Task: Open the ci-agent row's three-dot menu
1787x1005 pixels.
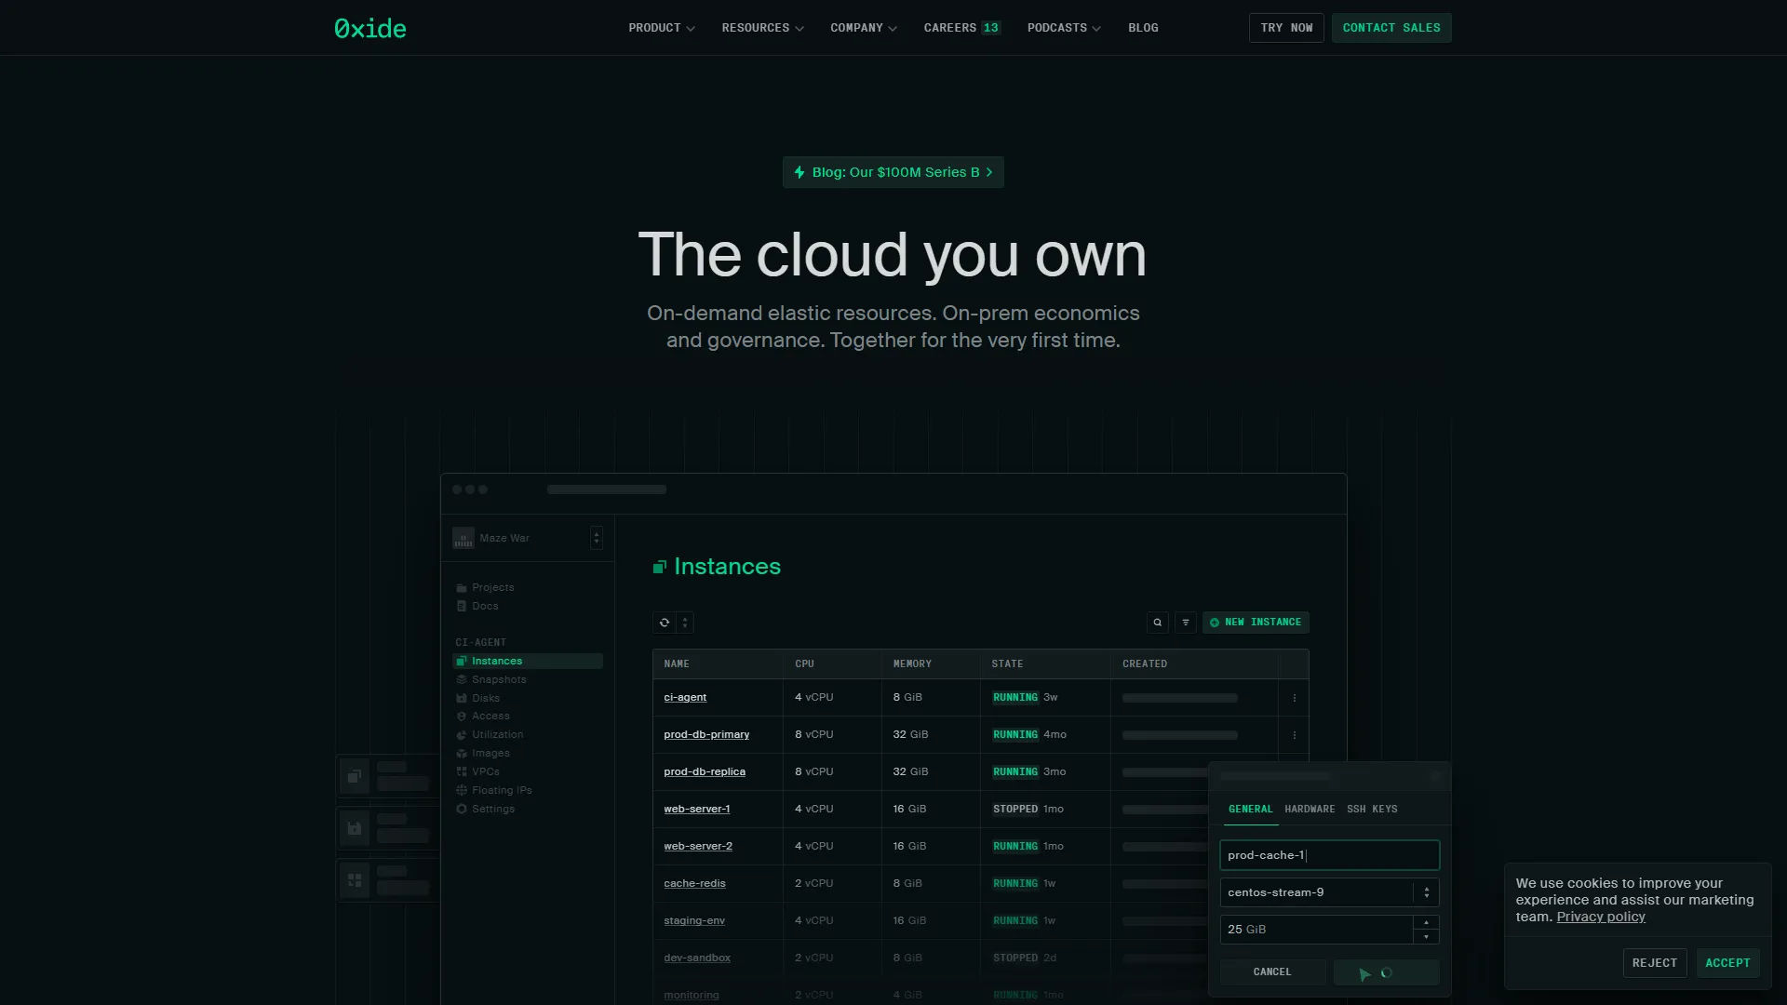Action: [x=1294, y=698]
